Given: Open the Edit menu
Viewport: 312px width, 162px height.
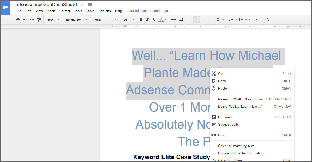Looking at the screenshot, I should coord(28,11).
